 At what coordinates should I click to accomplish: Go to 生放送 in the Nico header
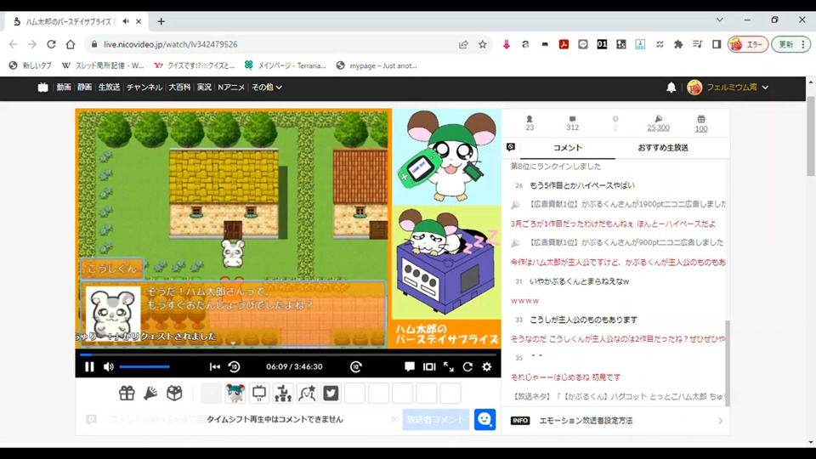pyautogui.click(x=110, y=88)
